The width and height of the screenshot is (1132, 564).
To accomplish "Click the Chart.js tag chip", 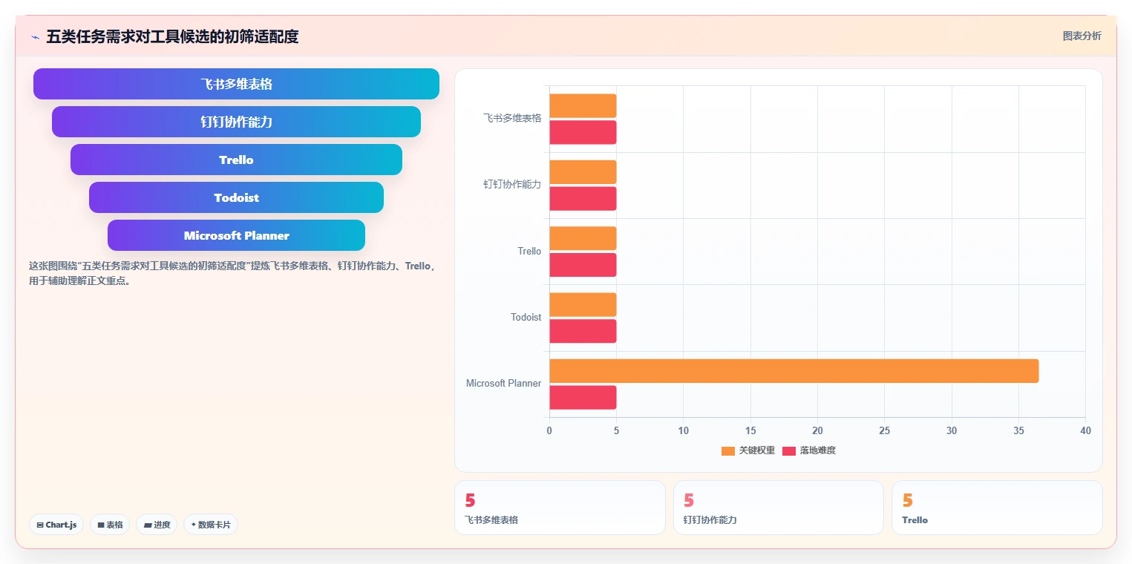I will (x=57, y=525).
